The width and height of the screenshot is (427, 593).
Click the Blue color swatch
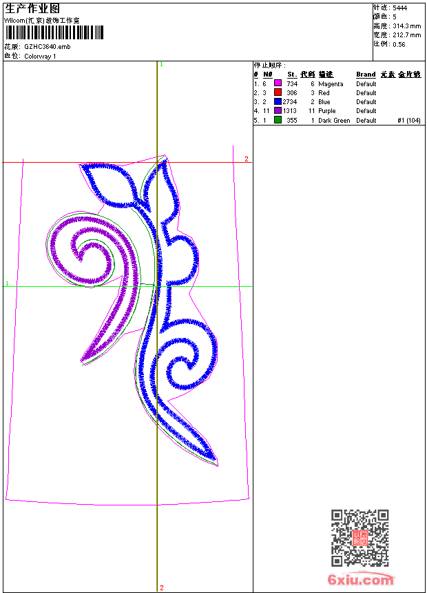tap(278, 101)
